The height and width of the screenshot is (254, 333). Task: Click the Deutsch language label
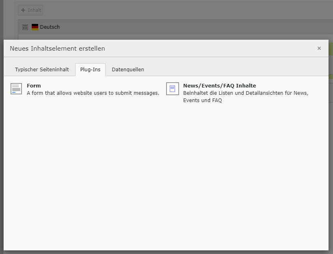[x=50, y=27]
